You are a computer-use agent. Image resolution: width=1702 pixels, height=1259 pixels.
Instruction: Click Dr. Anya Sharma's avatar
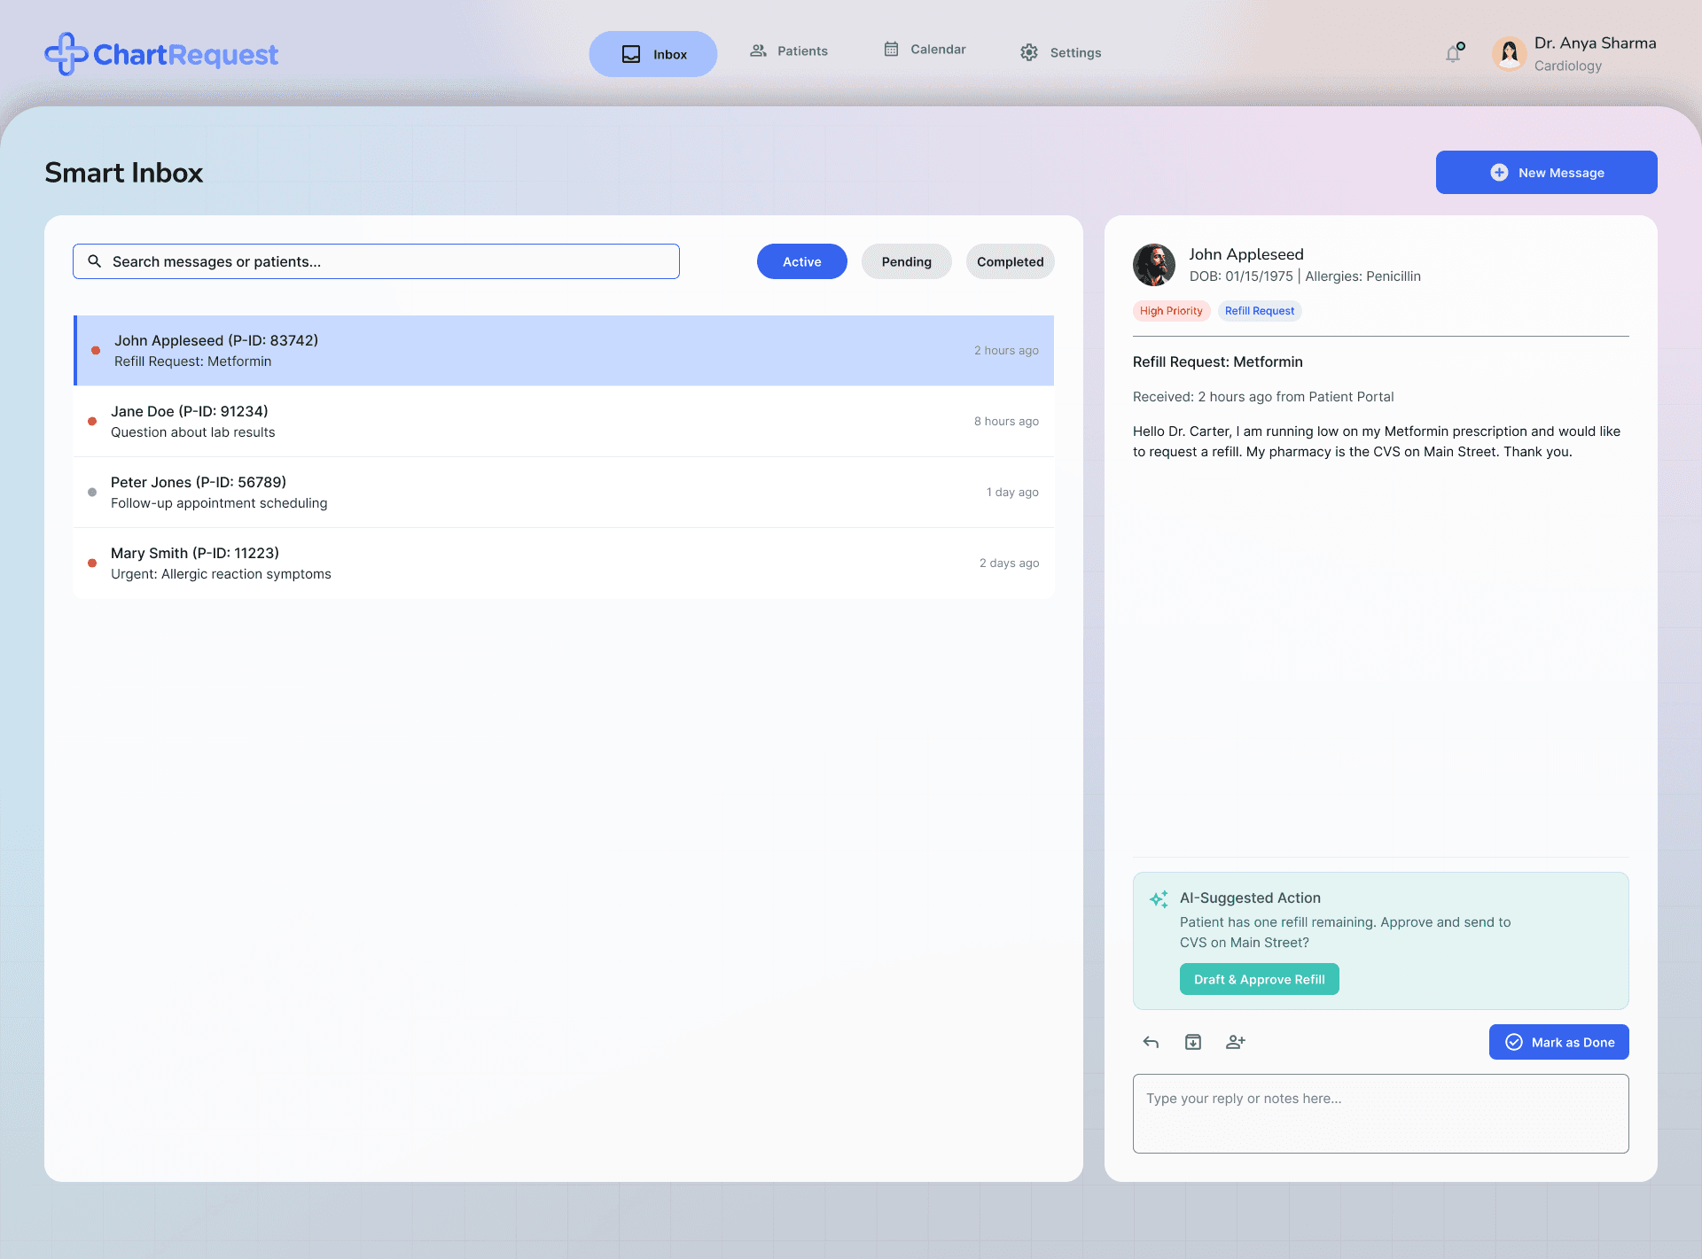pos(1509,54)
